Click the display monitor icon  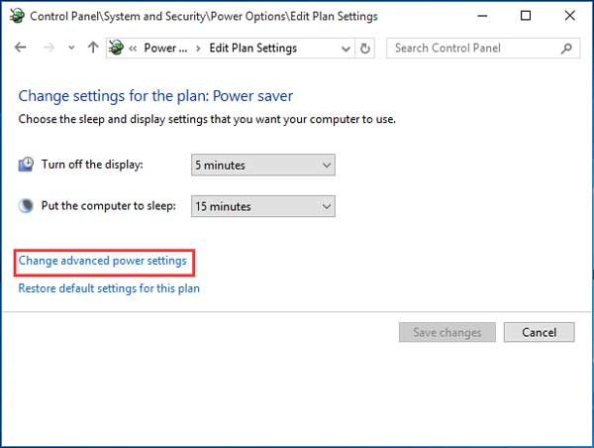click(x=27, y=165)
